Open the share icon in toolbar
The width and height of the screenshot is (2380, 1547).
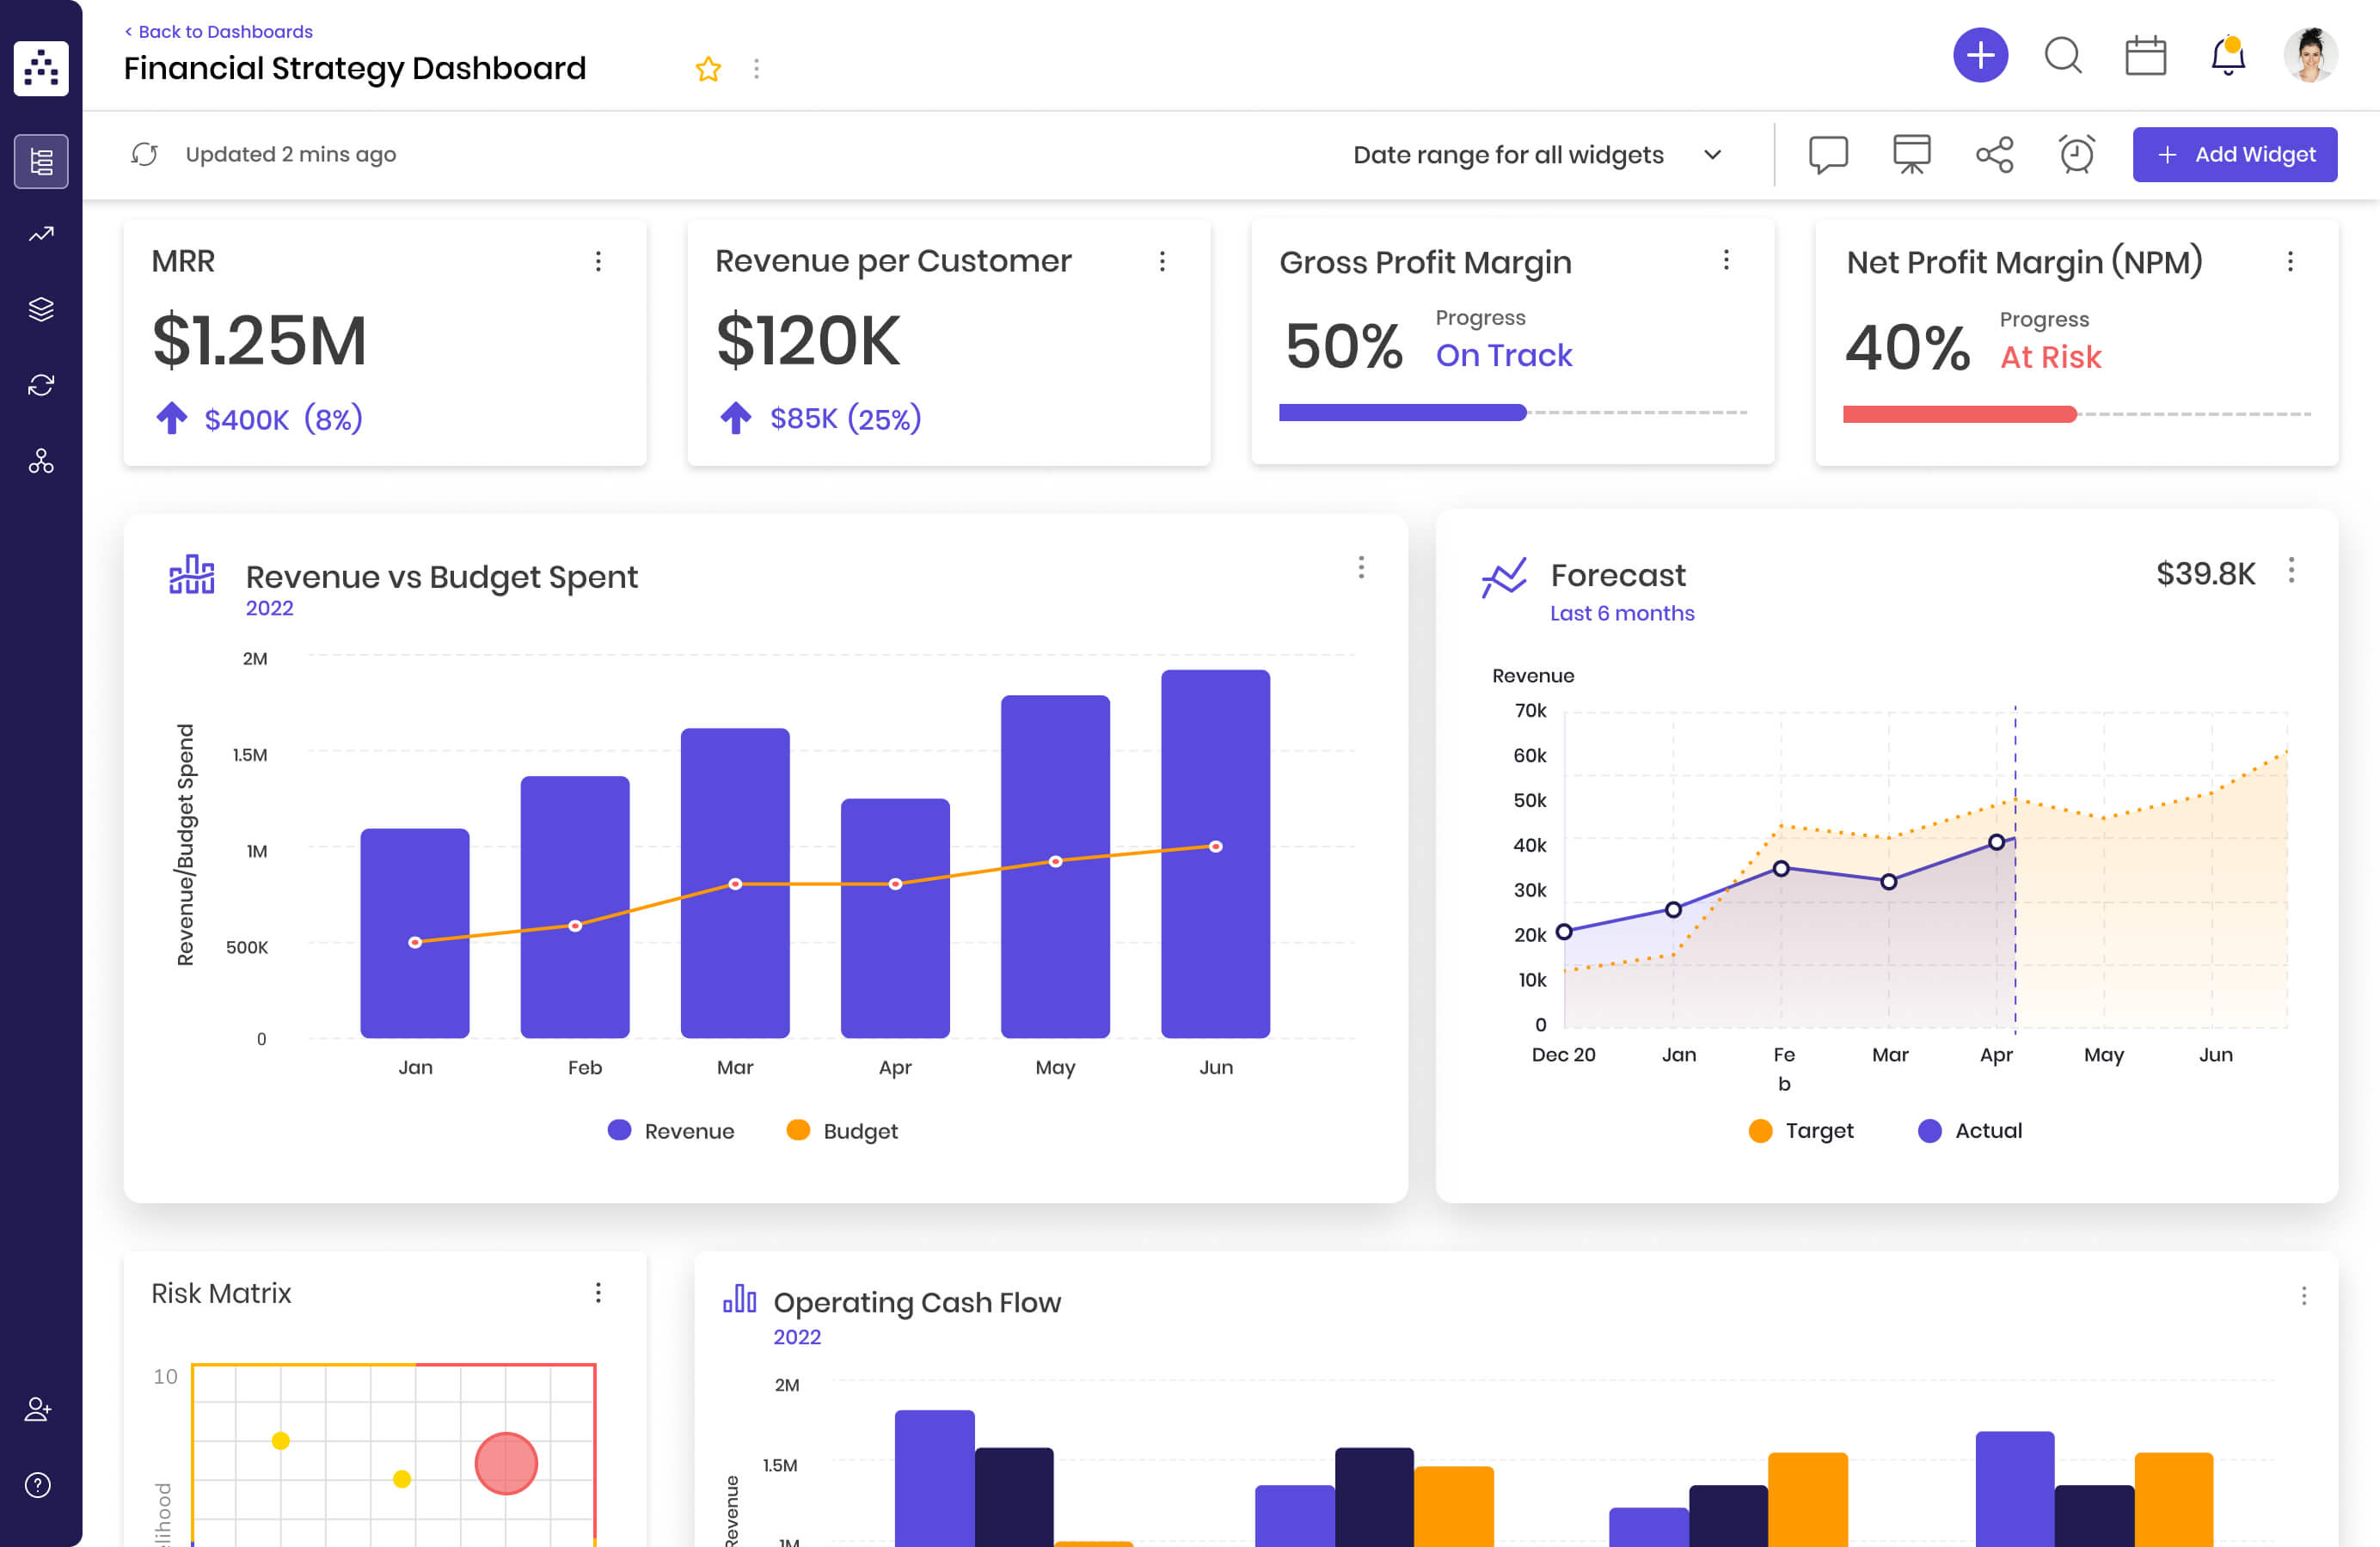(x=1995, y=155)
